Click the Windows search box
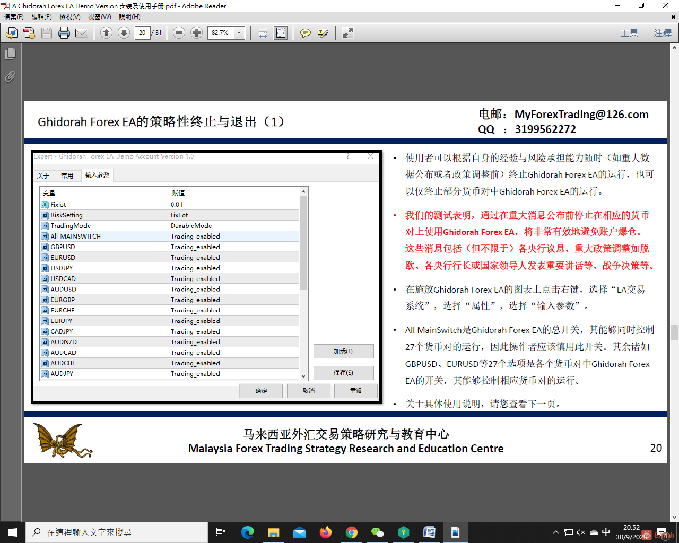The image size is (679, 543). pos(117,532)
